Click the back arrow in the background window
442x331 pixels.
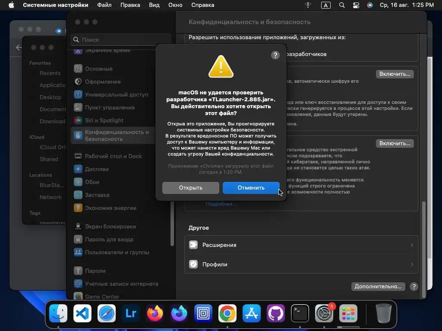pos(19,47)
